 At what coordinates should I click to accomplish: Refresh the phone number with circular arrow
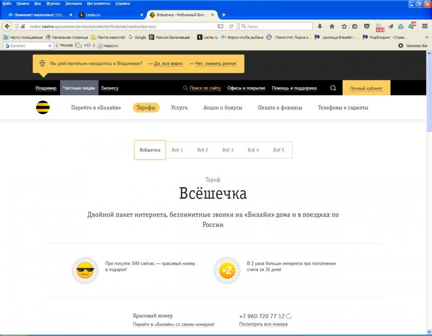click(x=289, y=316)
